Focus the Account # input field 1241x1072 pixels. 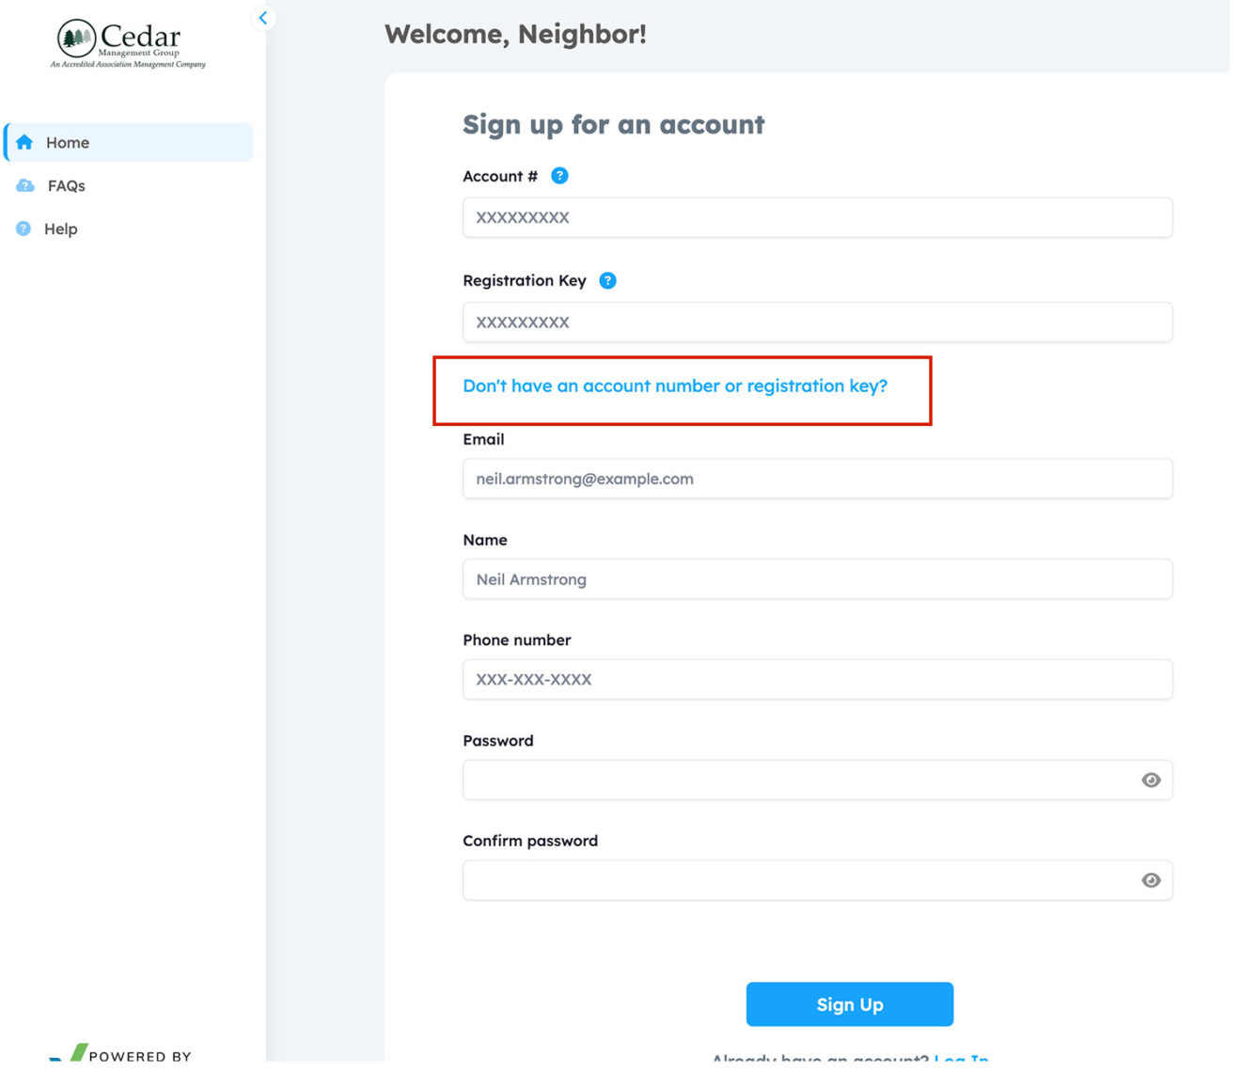[817, 217]
